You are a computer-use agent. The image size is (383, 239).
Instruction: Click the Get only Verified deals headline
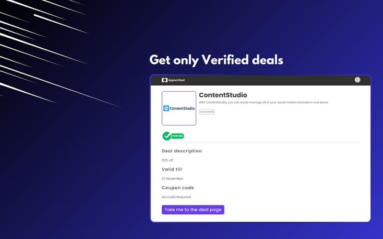tap(216, 60)
